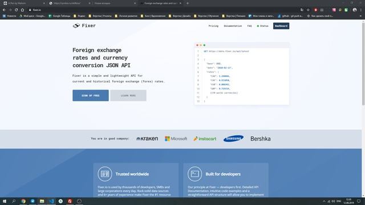
Task: Open the Как сделать свой bookmark
Action: pos(320,16)
